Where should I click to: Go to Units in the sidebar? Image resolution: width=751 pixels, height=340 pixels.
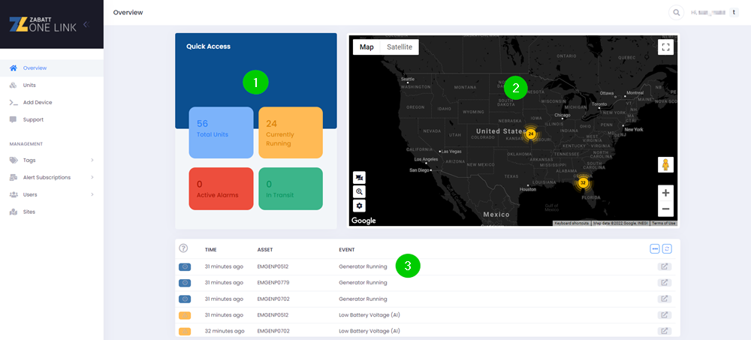pyautogui.click(x=29, y=85)
